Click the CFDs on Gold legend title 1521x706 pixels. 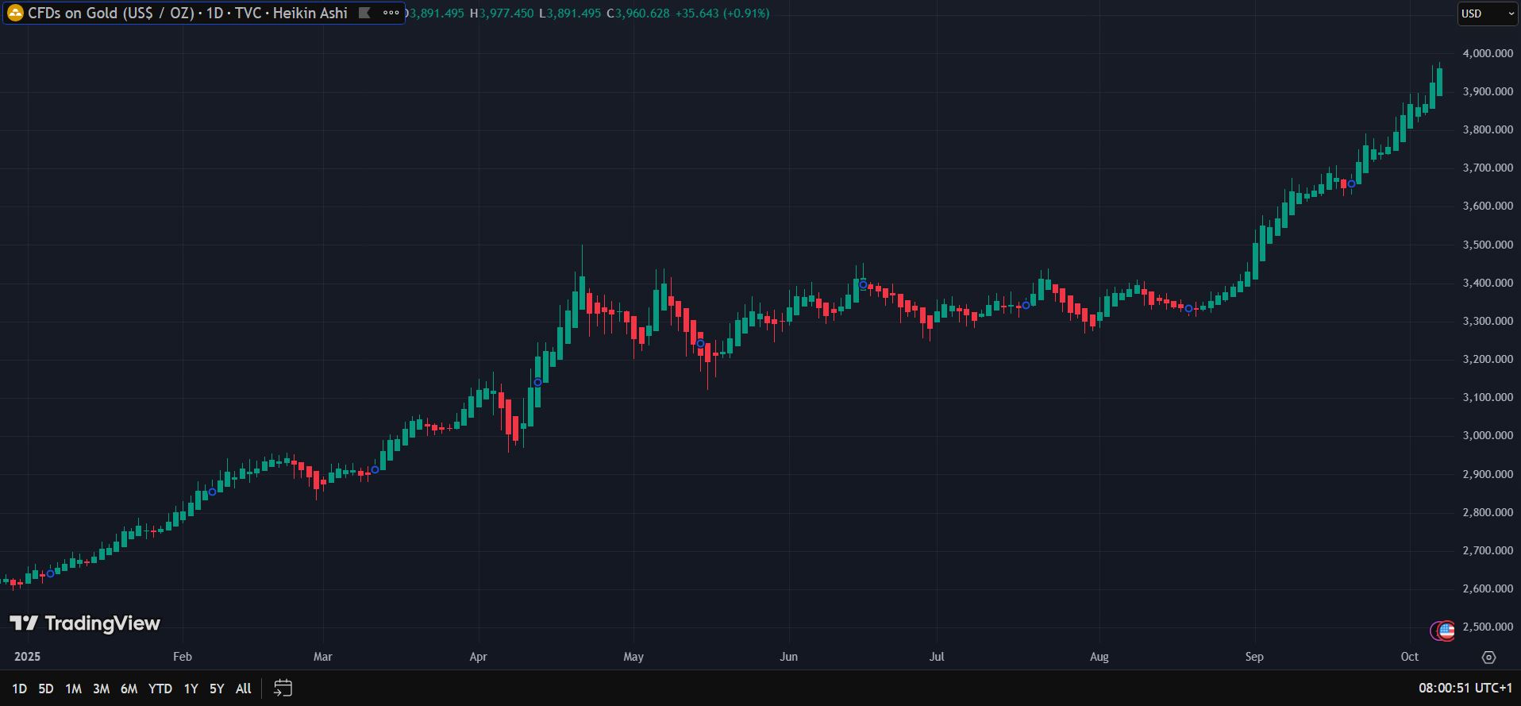click(187, 14)
